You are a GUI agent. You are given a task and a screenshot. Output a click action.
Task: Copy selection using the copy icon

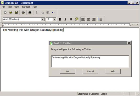click(42, 12)
